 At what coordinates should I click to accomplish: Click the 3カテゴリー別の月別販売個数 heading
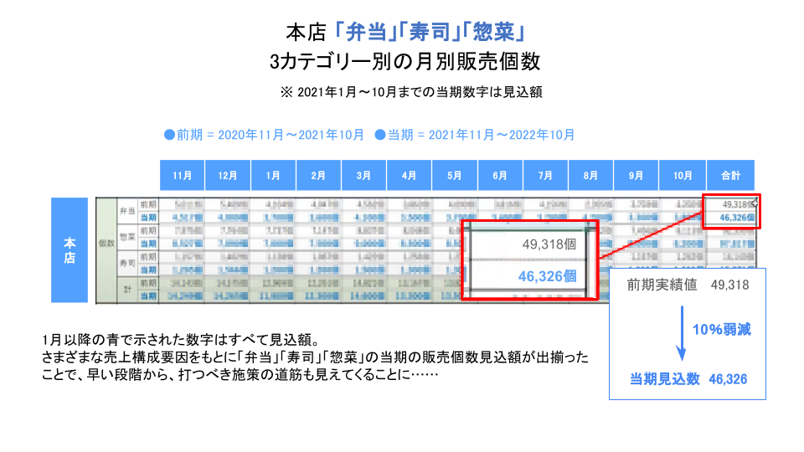[x=405, y=61]
